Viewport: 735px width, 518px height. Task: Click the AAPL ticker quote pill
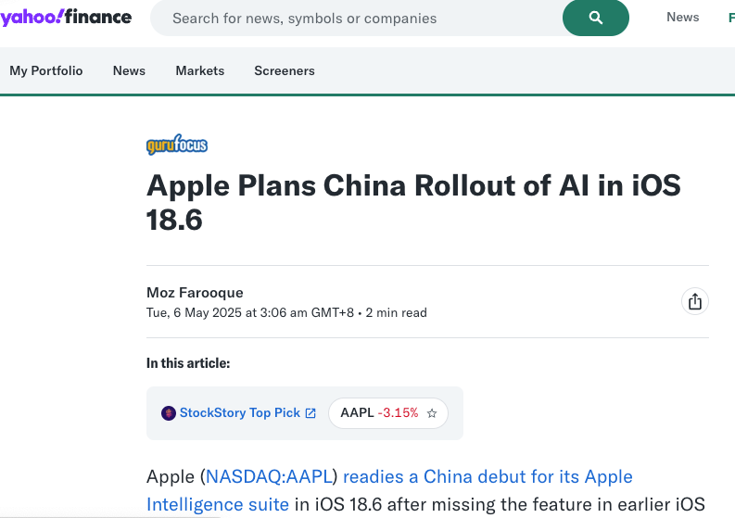(388, 413)
